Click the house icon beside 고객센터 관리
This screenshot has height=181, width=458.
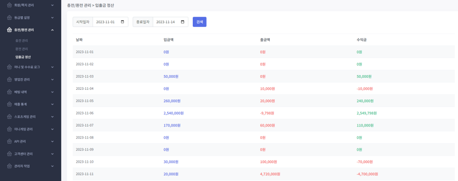9,154
